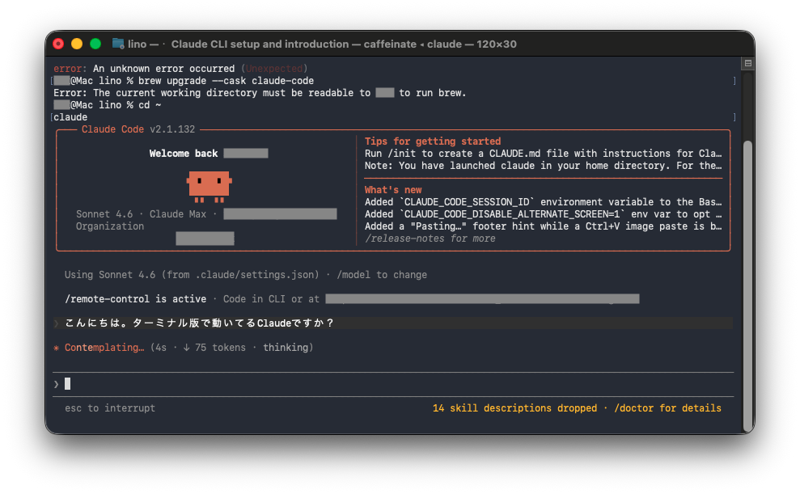The image size is (800, 494).
Task: Click the '/doctor for details' text
Action: tap(667, 407)
